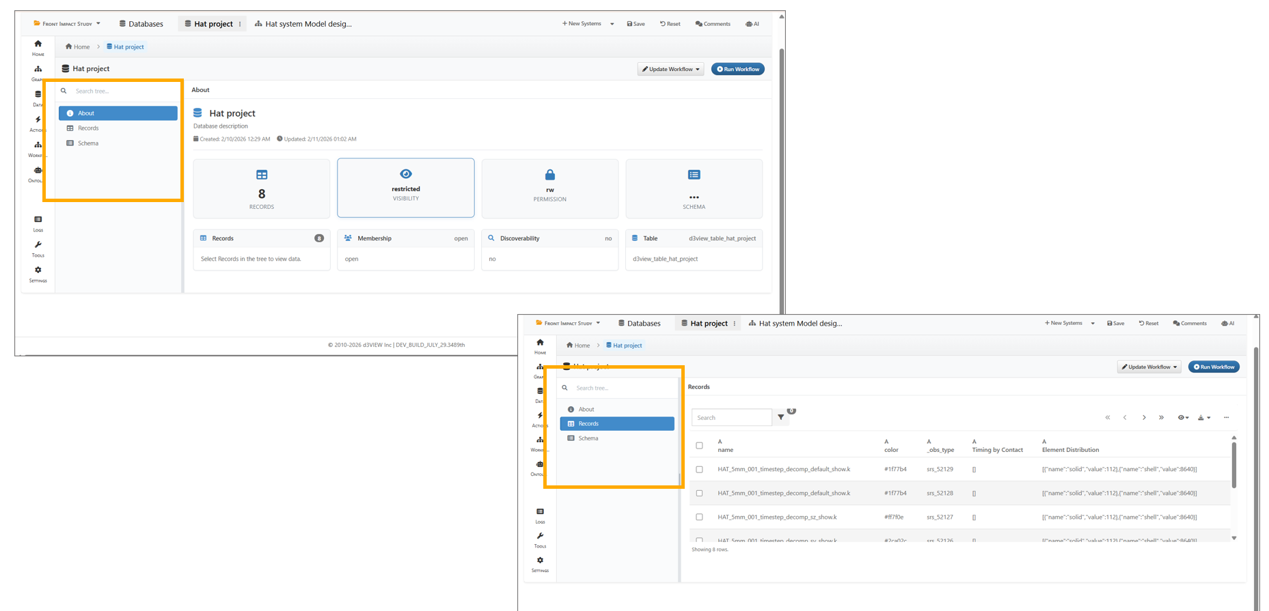
Task: Open Update Workflow dropdown in the About window
Action: (x=670, y=69)
